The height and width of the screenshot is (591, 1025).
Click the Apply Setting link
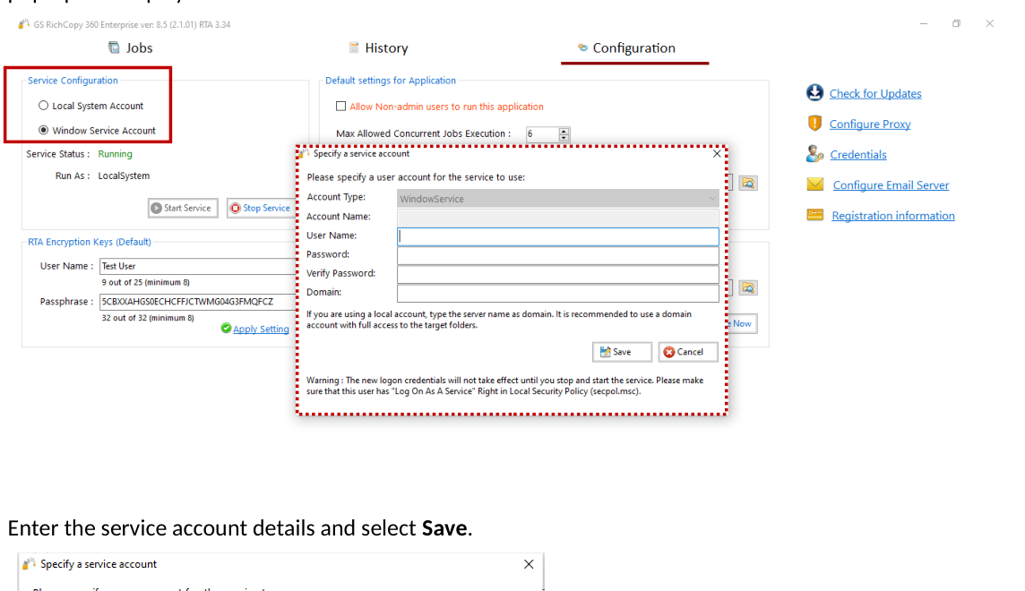tap(261, 329)
